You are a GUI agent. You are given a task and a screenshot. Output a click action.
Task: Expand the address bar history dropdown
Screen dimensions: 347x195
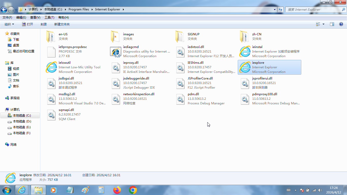tap(275, 9)
